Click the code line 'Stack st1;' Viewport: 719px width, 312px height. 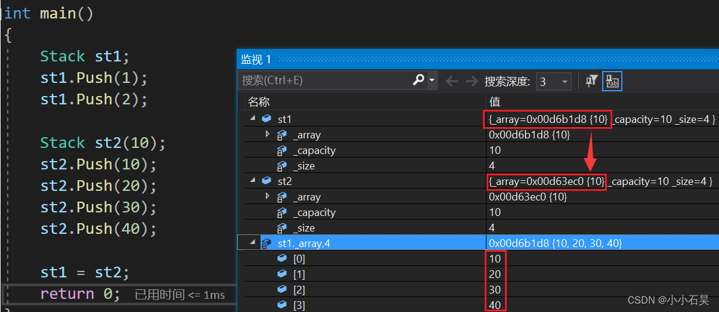click(85, 57)
